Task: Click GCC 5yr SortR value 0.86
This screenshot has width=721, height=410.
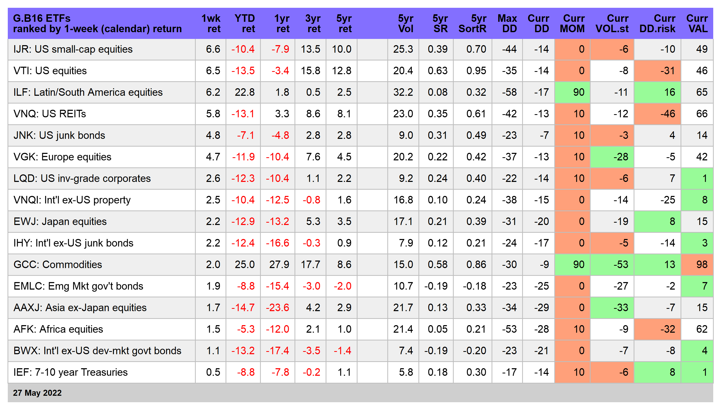Action: 476,265
